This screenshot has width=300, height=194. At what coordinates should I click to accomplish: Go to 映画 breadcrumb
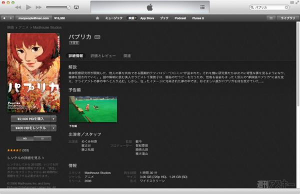10,27
